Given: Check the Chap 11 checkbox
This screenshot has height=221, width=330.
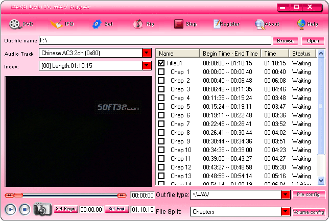Looking at the screenshot, I should [x=161, y=158].
